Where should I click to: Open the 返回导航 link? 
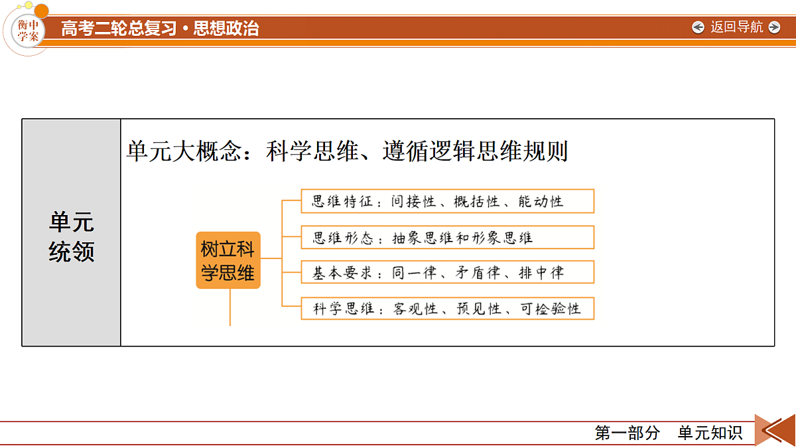736,27
